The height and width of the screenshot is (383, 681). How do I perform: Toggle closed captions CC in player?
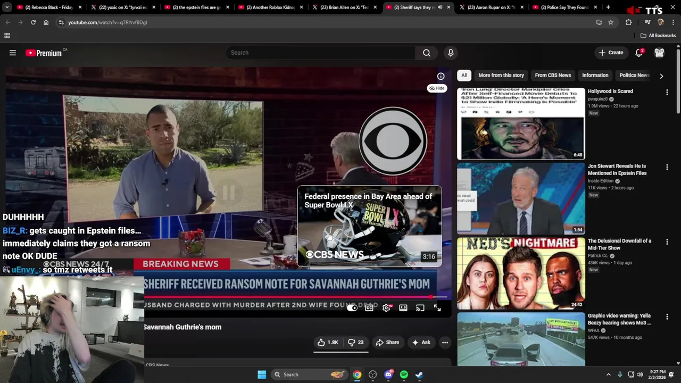(369, 308)
